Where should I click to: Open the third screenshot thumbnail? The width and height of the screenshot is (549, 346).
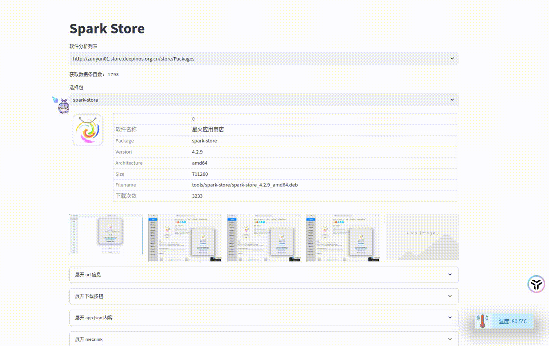264,238
